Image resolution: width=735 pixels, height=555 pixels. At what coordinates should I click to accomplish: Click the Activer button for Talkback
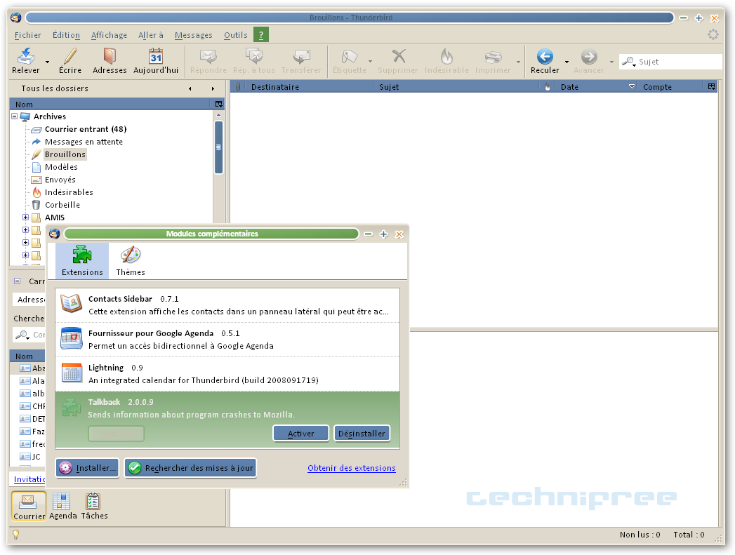click(300, 434)
